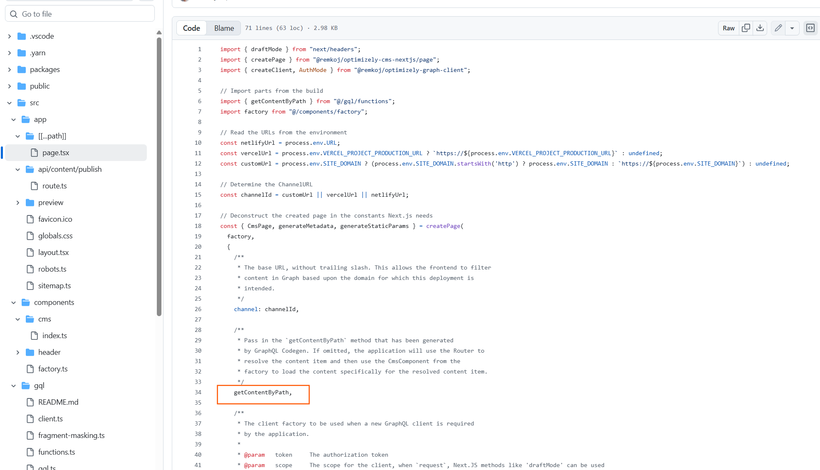Select the factory.ts file icon
Screen dimensions: 820x470
(30, 369)
